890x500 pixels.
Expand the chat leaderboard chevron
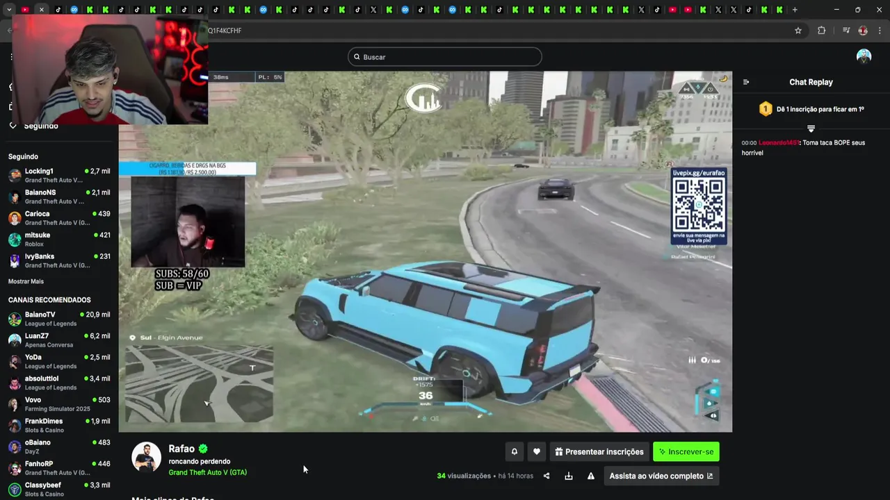(x=811, y=128)
